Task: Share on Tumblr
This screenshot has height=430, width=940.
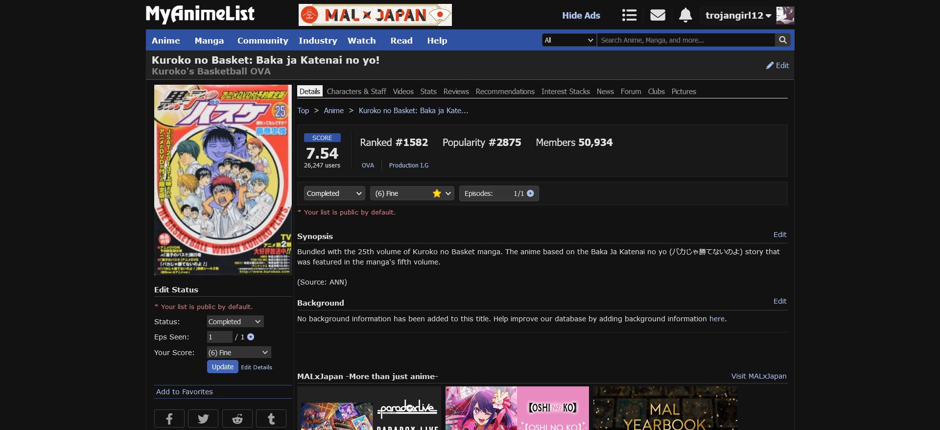Action: pyautogui.click(x=271, y=419)
